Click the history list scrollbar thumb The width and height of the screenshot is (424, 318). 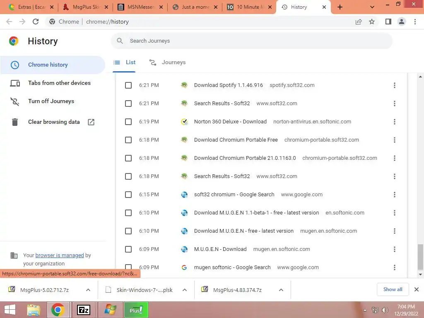(420, 257)
